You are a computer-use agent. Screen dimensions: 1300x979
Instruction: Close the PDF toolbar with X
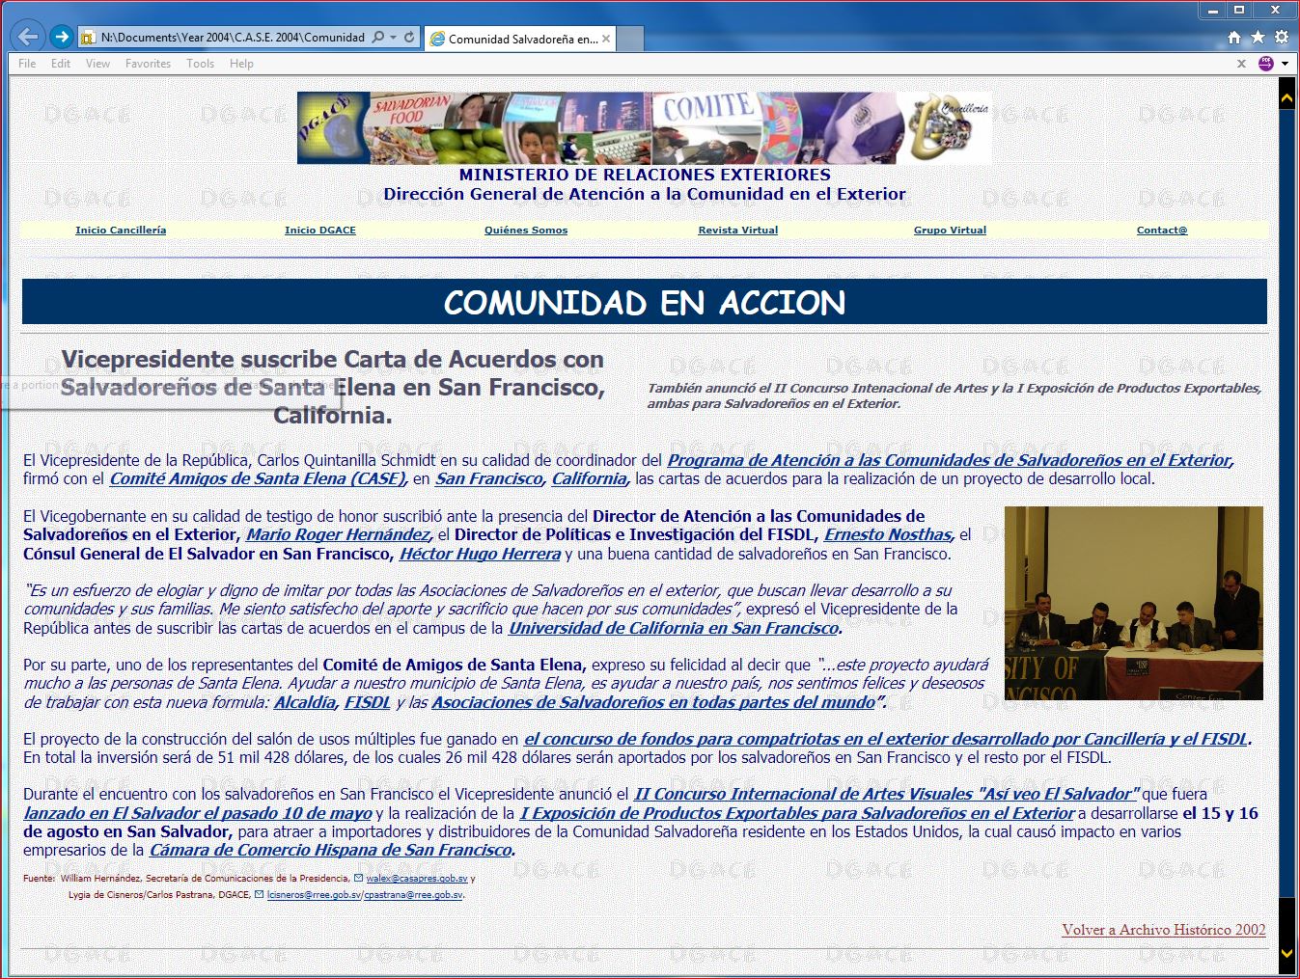tap(1241, 64)
